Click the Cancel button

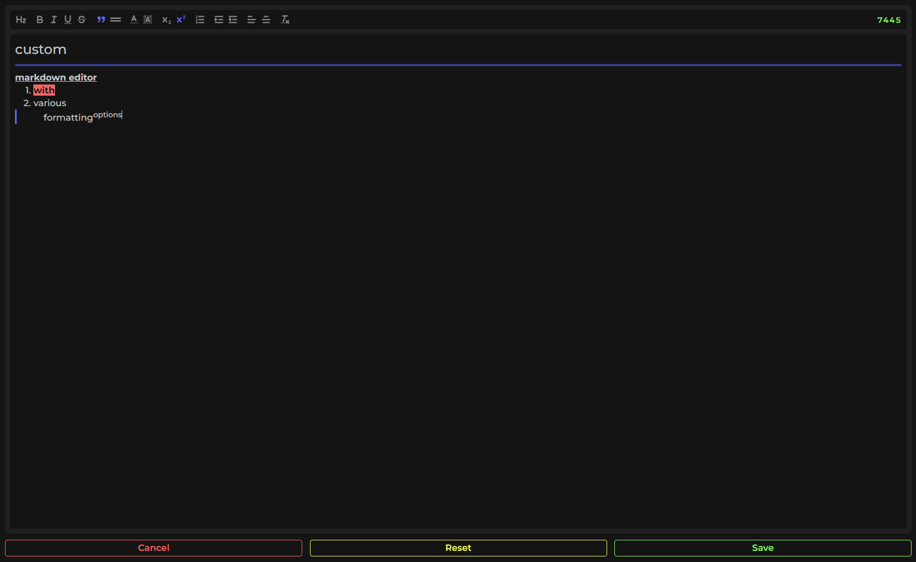(x=153, y=548)
